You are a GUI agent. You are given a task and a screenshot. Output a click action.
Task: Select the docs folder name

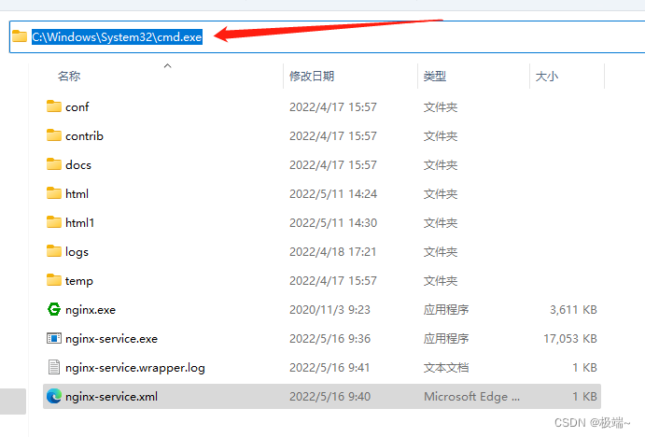pos(78,165)
